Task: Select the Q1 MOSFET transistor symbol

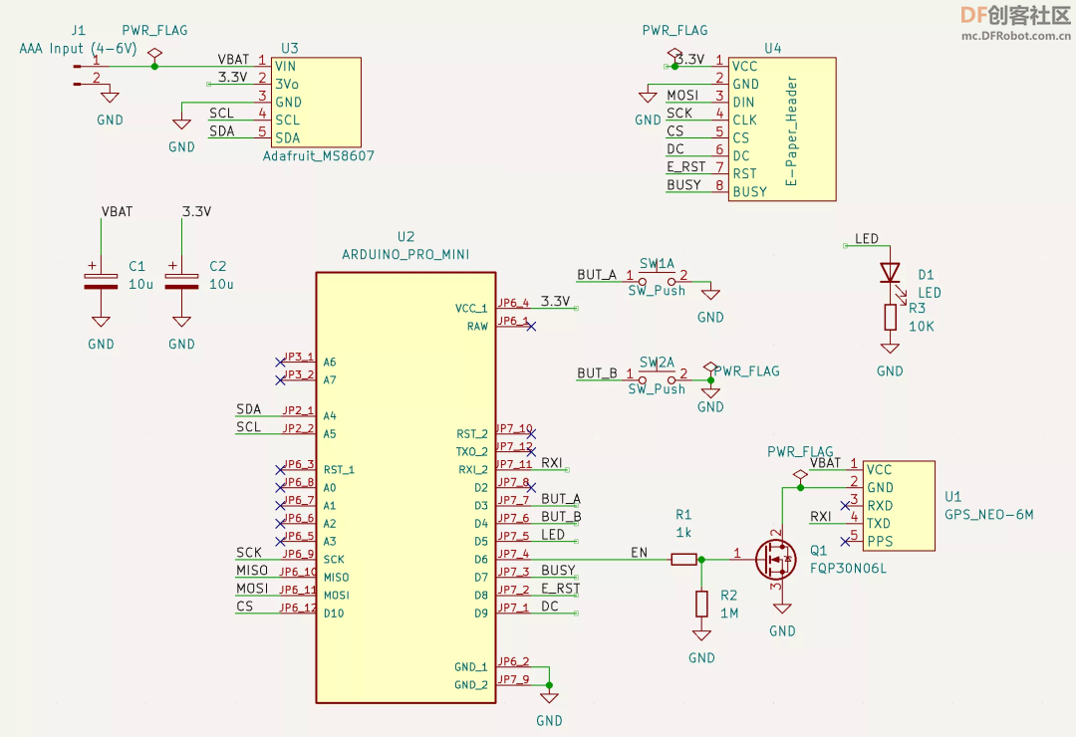Action: (775, 560)
